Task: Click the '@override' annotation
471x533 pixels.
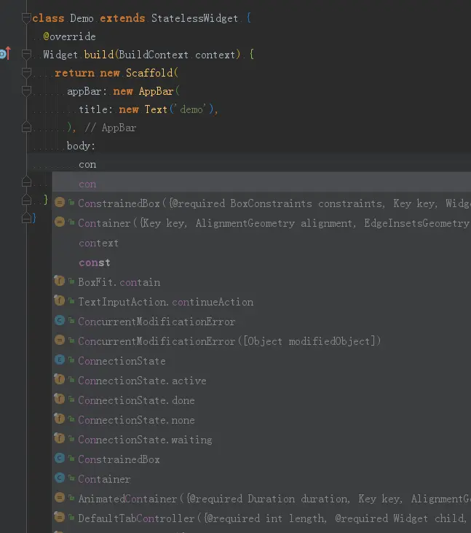Action: (x=70, y=36)
